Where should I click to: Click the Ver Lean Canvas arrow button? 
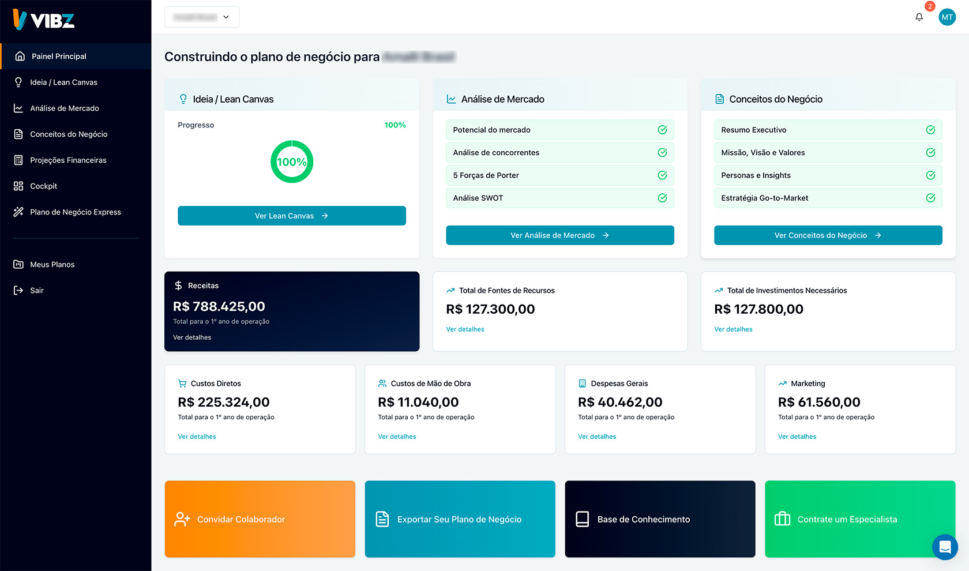tap(292, 215)
